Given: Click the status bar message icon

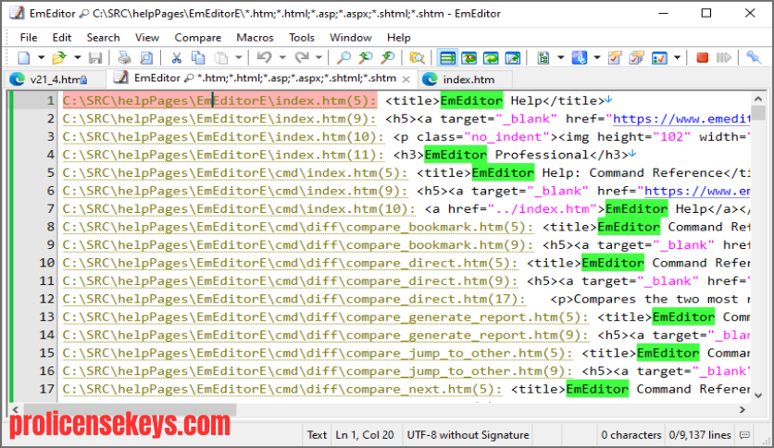Looking at the screenshot, I should click(x=744, y=435).
